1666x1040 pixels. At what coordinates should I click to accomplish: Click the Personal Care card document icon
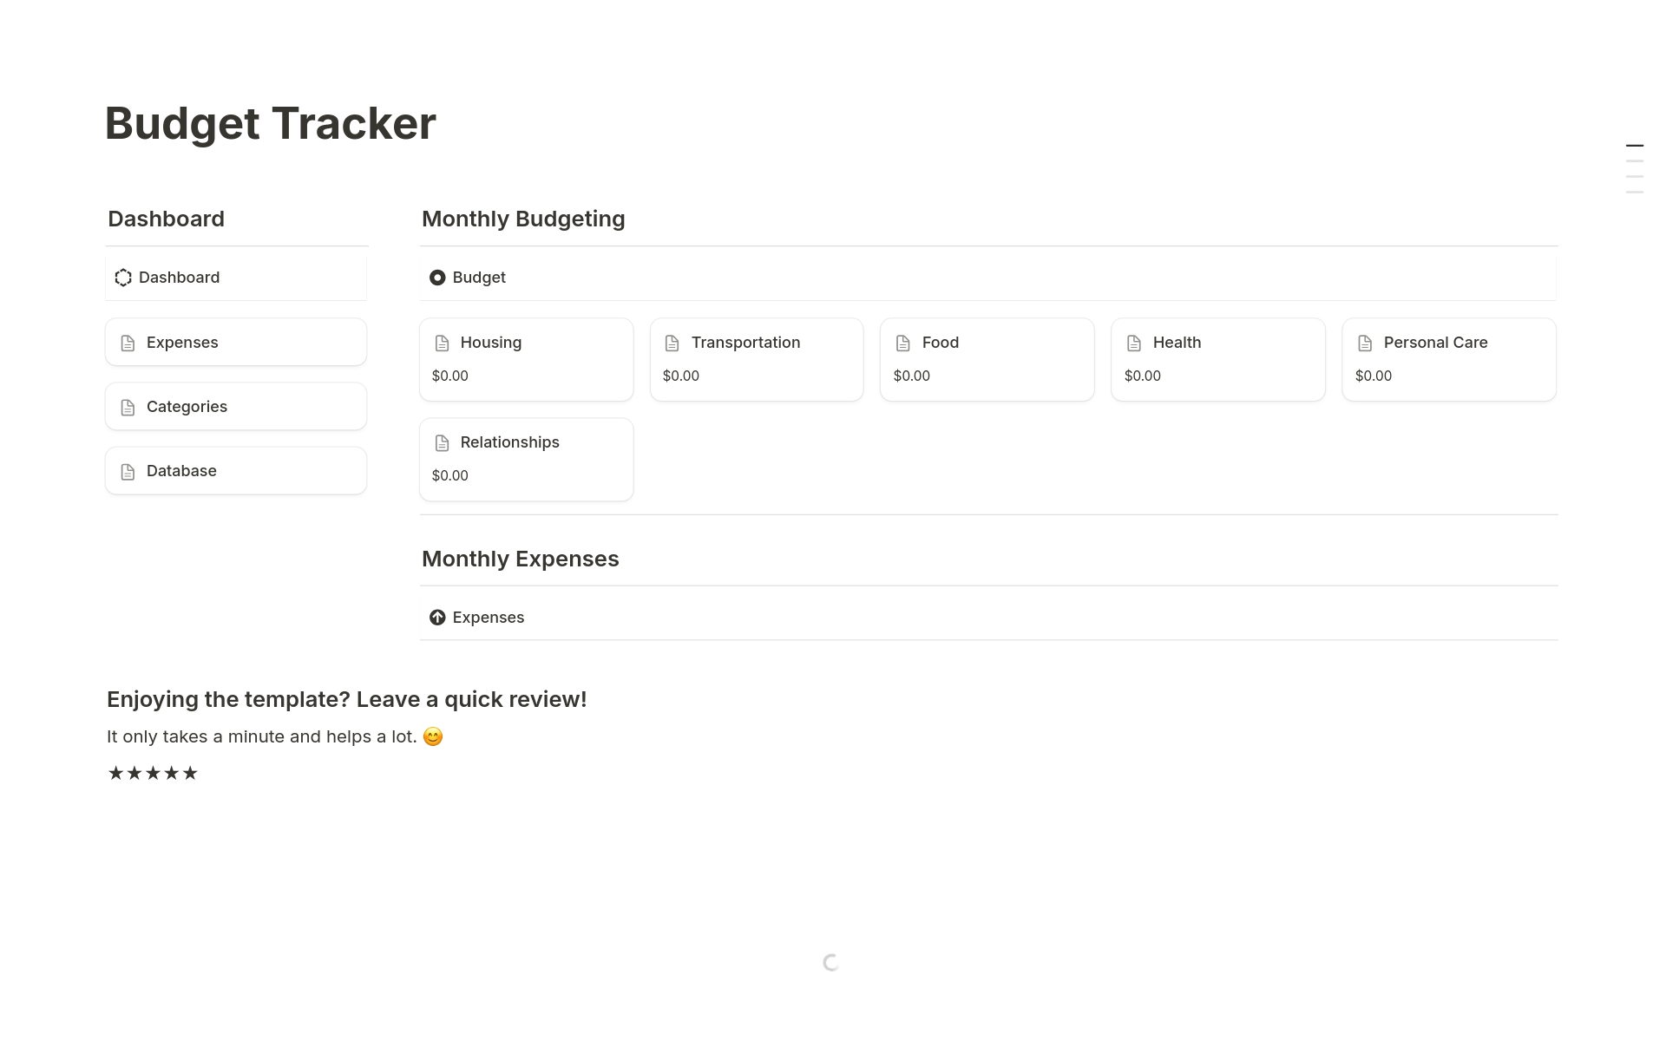click(x=1363, y=343)
